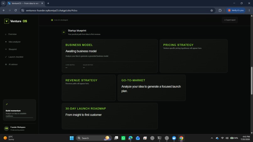Open WhatsApp from the taskbar
The image size is (253, 142).
click(x=123, y=138)
